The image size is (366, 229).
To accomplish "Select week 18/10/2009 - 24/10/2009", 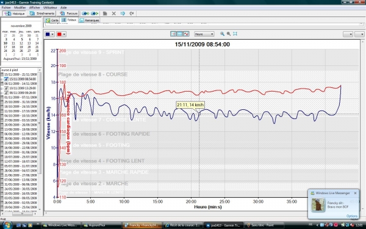I will click(x=21, y=106).
